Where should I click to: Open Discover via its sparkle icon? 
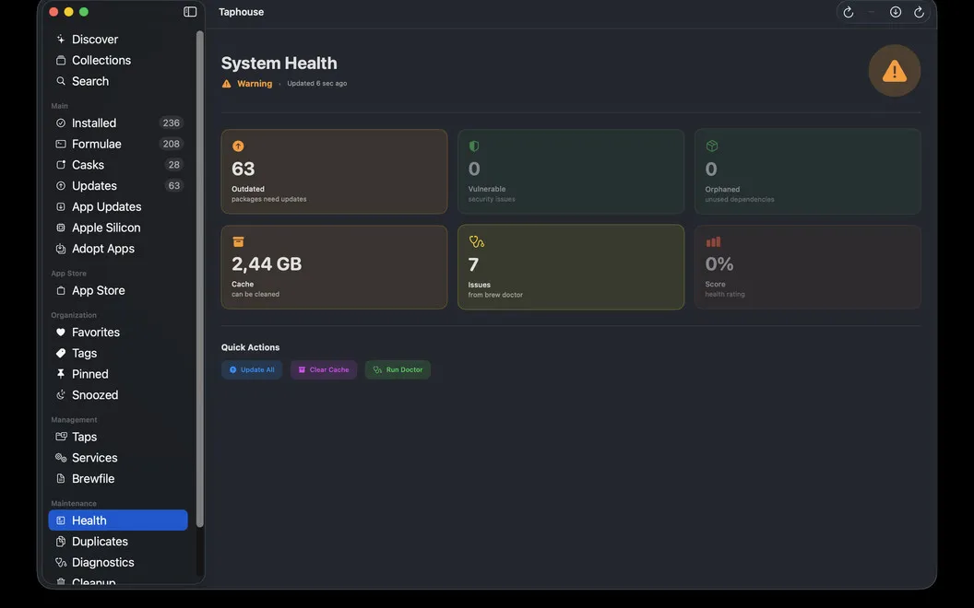(61, 39)
